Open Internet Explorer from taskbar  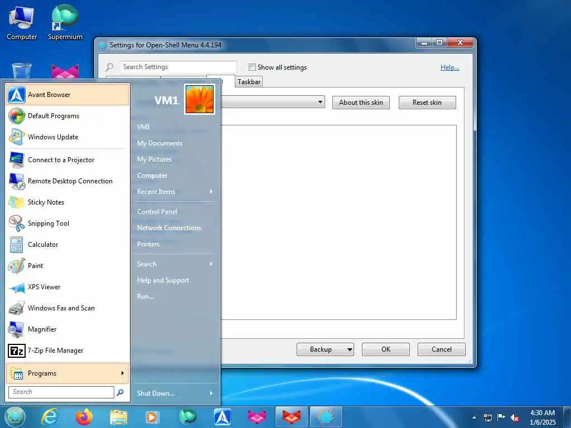[x=49, y=417]
